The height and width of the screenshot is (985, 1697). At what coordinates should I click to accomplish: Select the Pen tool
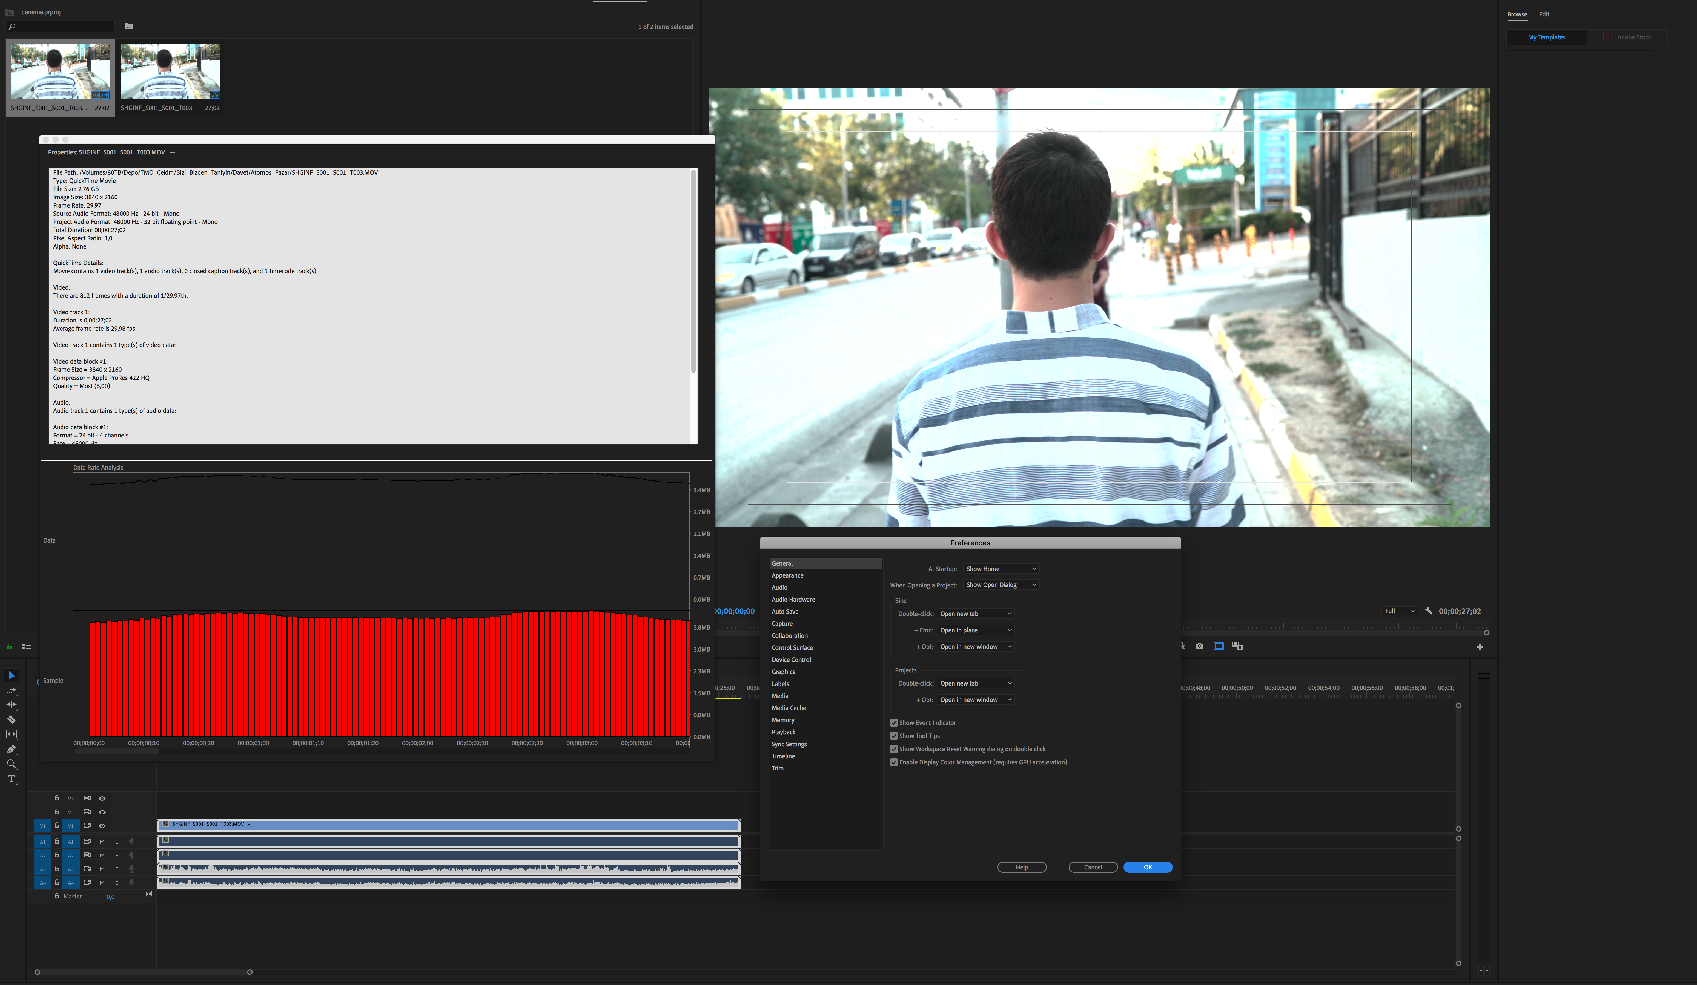(x=12, y=749)
